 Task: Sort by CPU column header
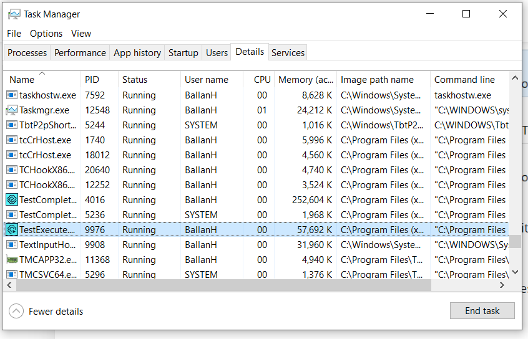pyautogui.click(x=262, y=80)
